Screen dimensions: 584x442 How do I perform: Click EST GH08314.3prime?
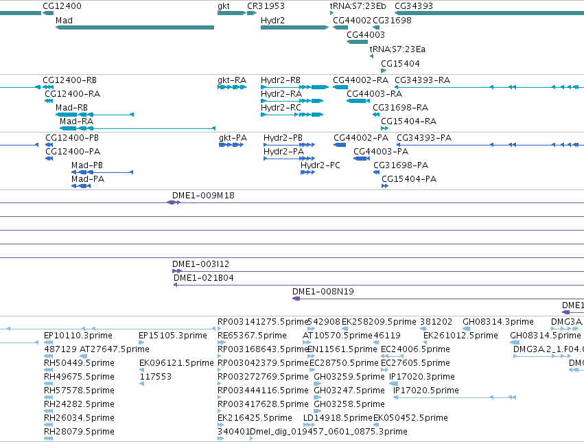coord(498,322)
